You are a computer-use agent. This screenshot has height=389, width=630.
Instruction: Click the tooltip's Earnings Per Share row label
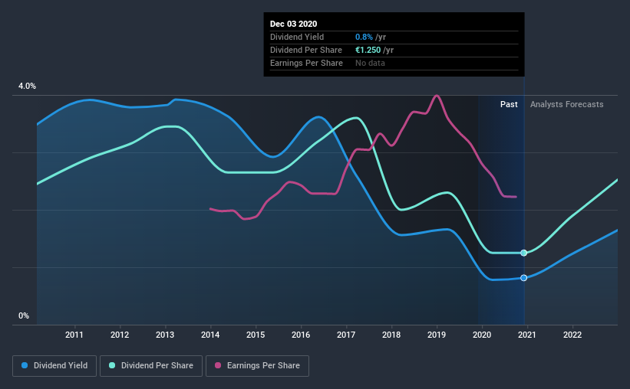306,63
